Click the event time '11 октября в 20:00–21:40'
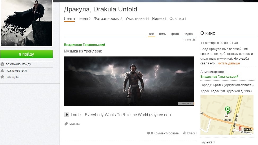 219,43
